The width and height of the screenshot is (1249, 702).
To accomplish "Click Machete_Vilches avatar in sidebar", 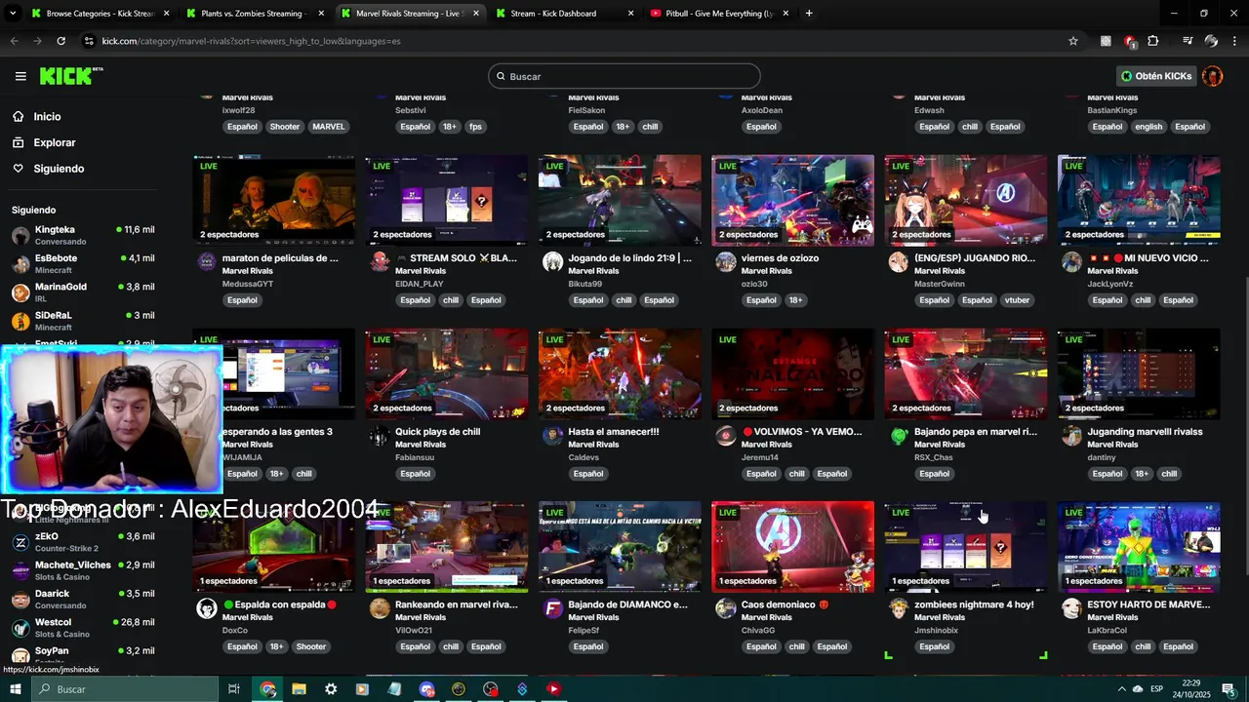I will 20,570.
